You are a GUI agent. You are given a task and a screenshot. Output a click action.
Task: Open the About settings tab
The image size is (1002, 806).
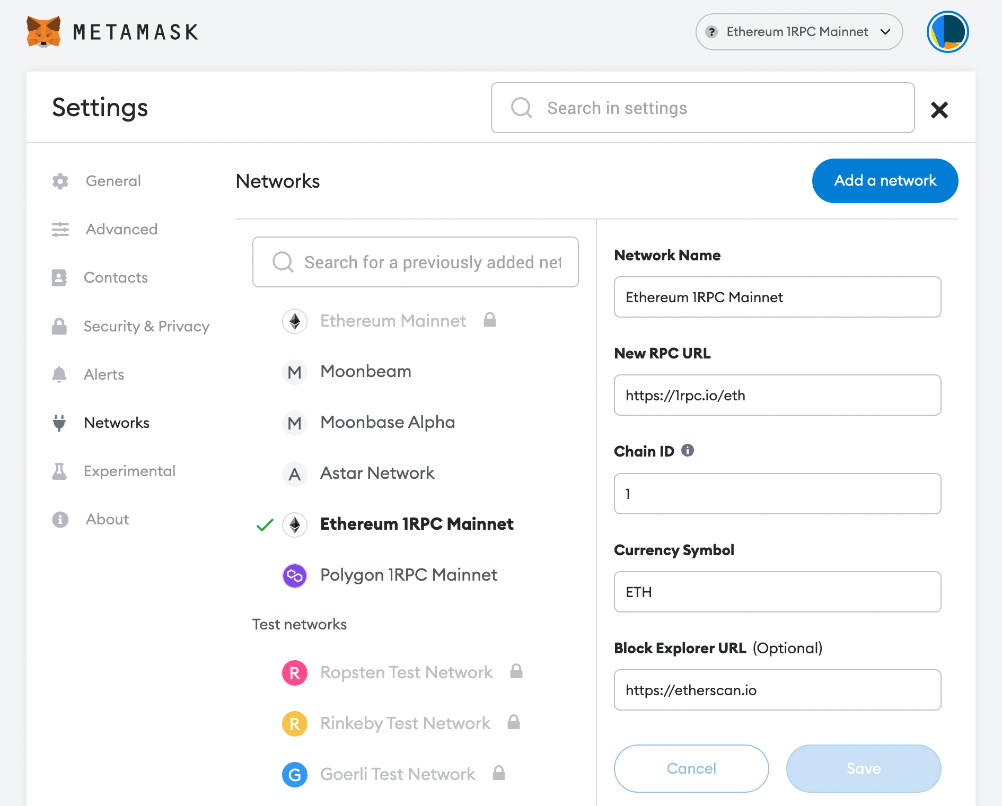pyautogui.click(x=107, y=519)
